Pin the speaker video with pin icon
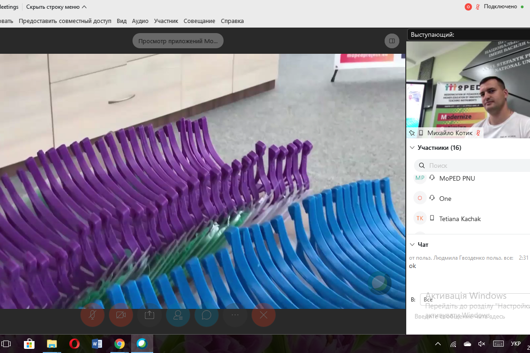This screenshot has height=353, width=530. (412, 133)
